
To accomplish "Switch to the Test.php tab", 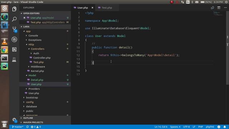I will coord(107,8).
